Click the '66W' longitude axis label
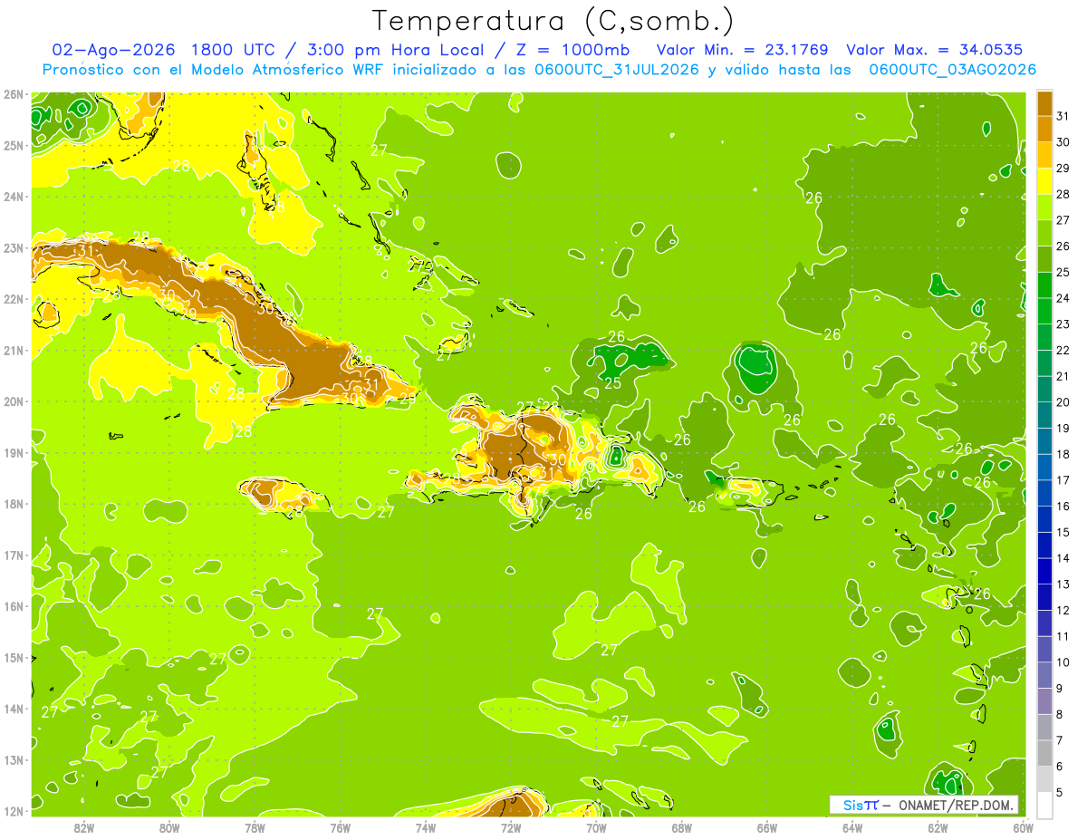 coord(766,827)
